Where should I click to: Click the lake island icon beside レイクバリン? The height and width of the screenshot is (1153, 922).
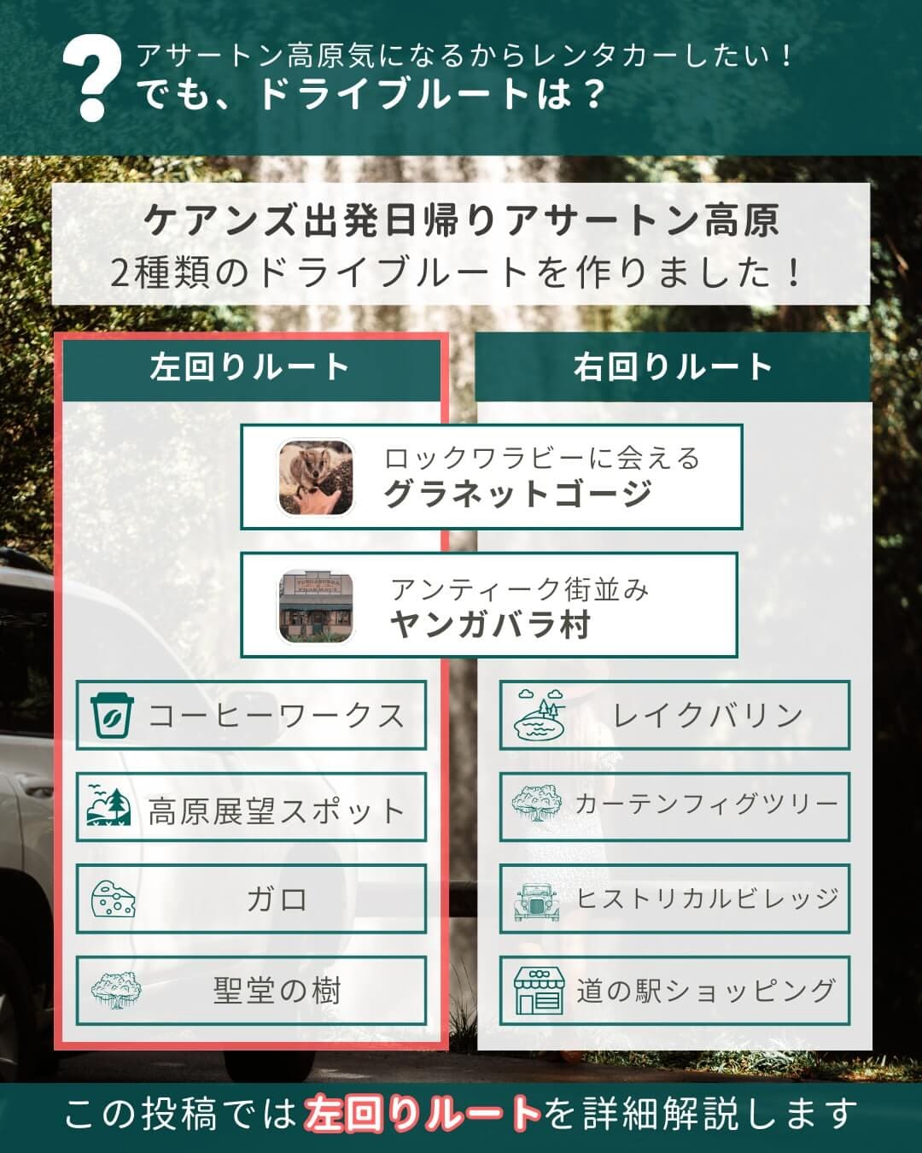tap(540, 715)
